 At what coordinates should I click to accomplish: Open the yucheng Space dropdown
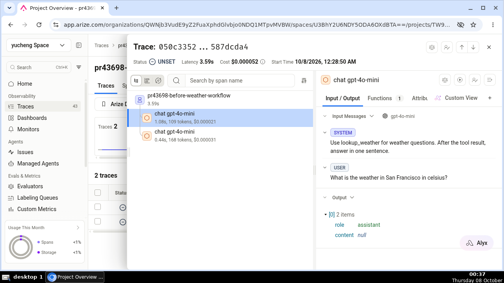tap(39, 45)
